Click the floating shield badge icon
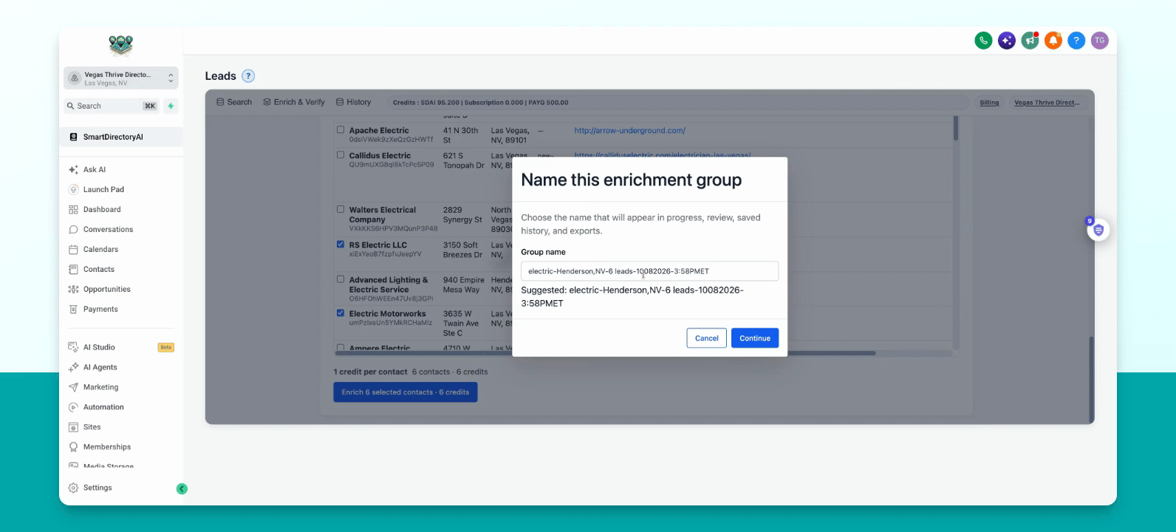 pyautogui.click(x=1098, y=230)
